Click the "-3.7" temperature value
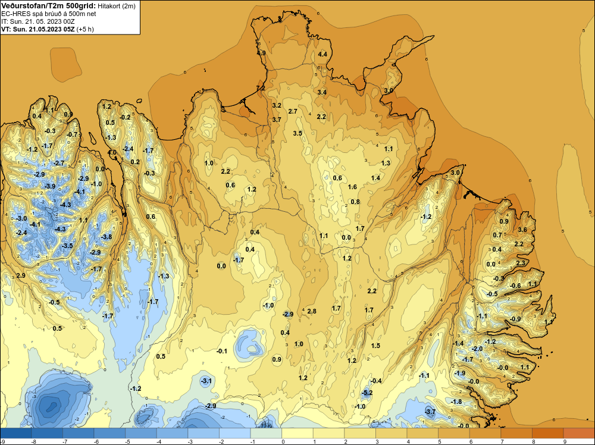This screenshot has width=595, height=445. [x=430, y=412]
